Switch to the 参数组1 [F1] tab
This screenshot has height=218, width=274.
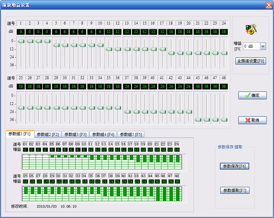pos(20,134)
